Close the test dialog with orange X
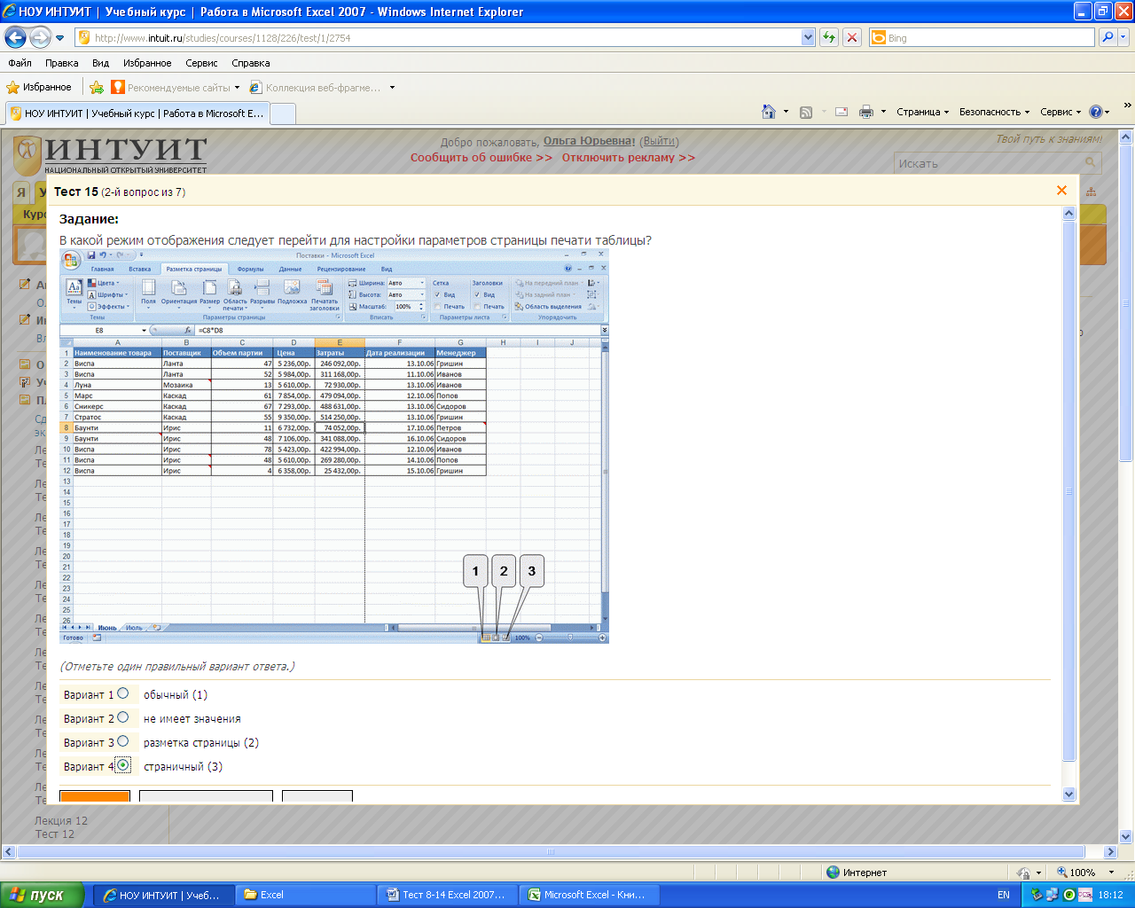 tap(1061, 190)
